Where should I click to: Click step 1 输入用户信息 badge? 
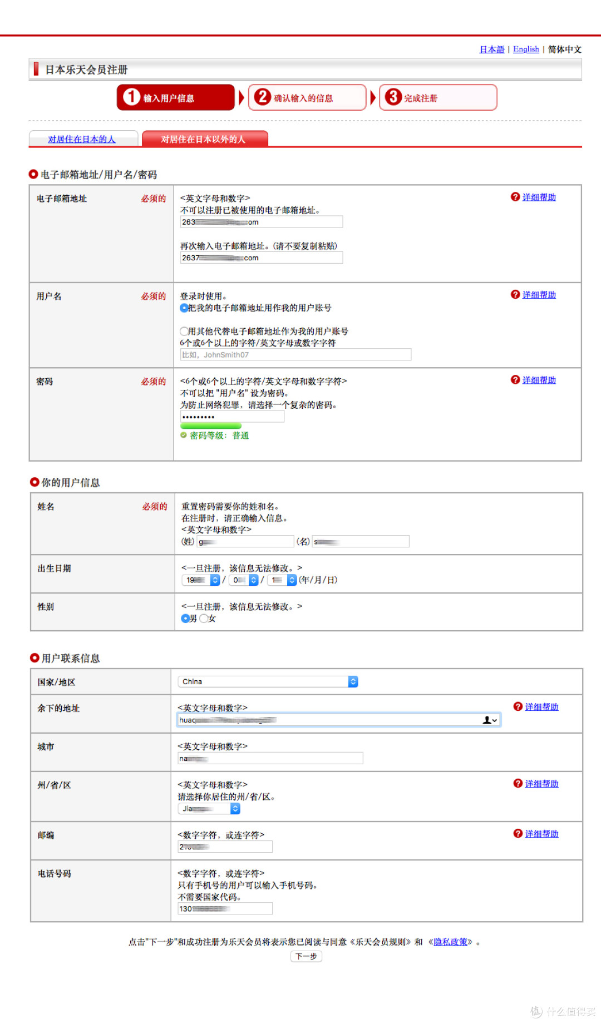[x=176, y=97]
